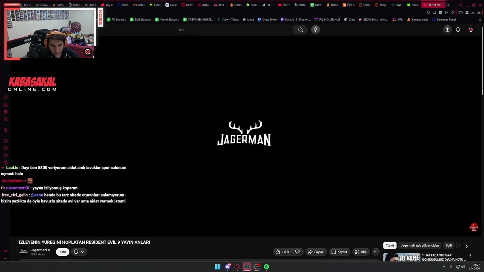The height and width of the screenshot is (272, 484).
Task: Open EMS Başvuru bookmark
Action: 141,20
